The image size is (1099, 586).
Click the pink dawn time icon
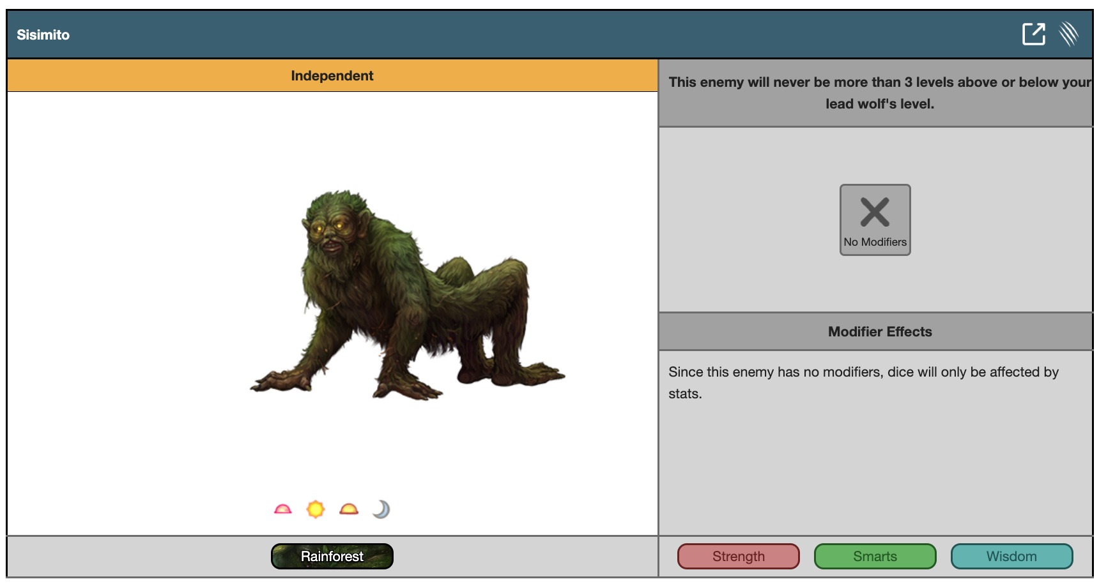(x=282, y=509)
